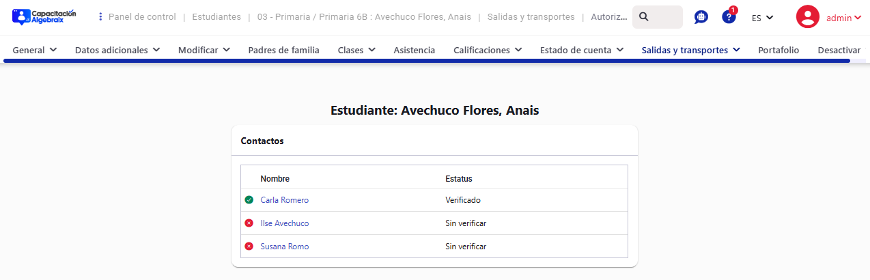The height and width of the screenshot is (280, 870).
Task: Open the three-dot breadcrumb menu
Action: click(x=101, y=16)
